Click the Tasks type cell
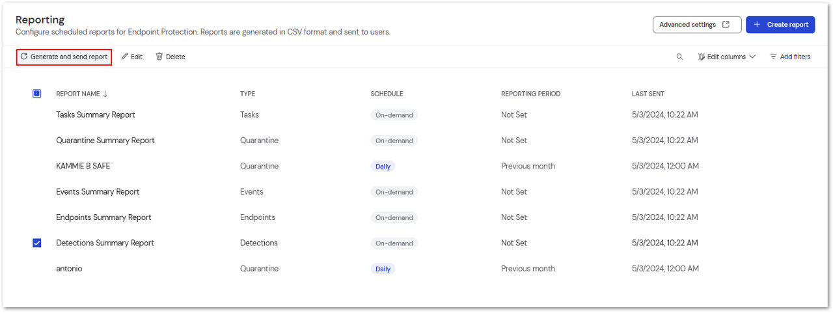 tap(249, 115)
